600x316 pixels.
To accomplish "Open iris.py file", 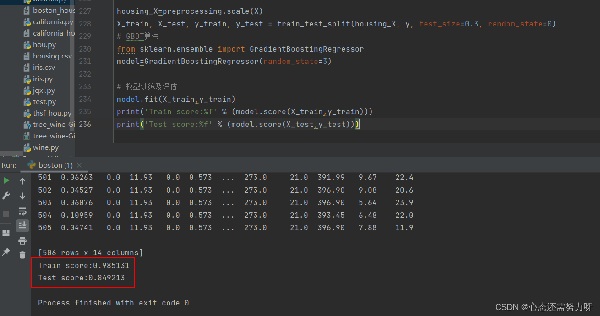I will 43,79.
